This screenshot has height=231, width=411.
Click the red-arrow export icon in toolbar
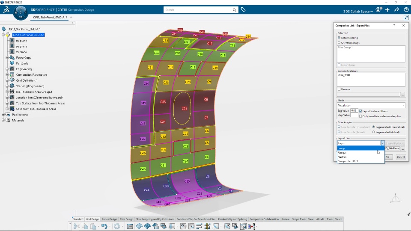tap(251, 226)
